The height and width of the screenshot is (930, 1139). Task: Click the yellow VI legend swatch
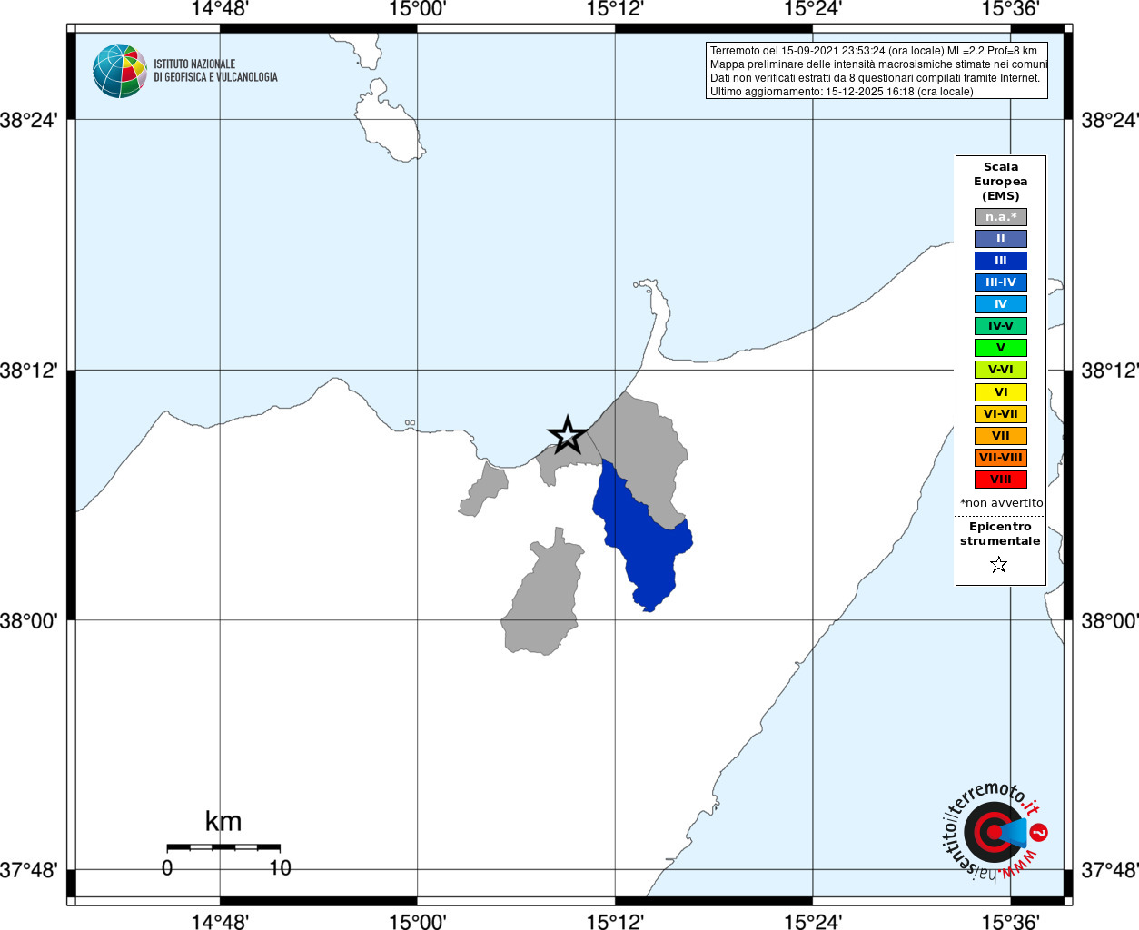coord(1001,392)
